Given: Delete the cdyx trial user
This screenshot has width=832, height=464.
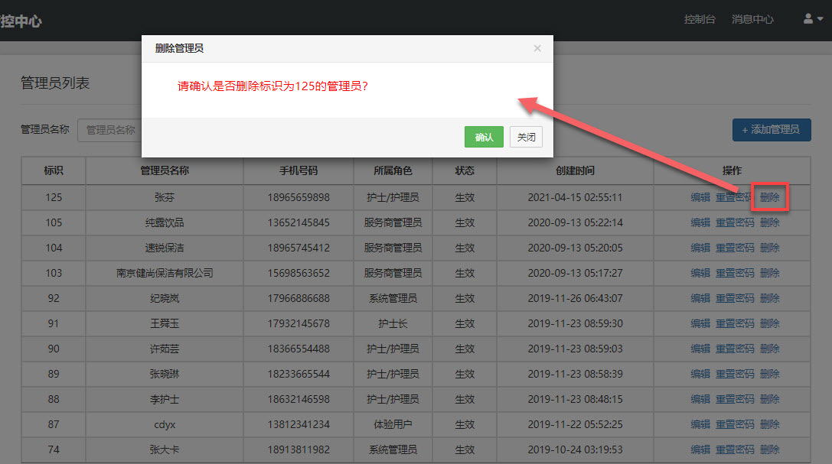Looking at the screenshot, I should [770, 424].
